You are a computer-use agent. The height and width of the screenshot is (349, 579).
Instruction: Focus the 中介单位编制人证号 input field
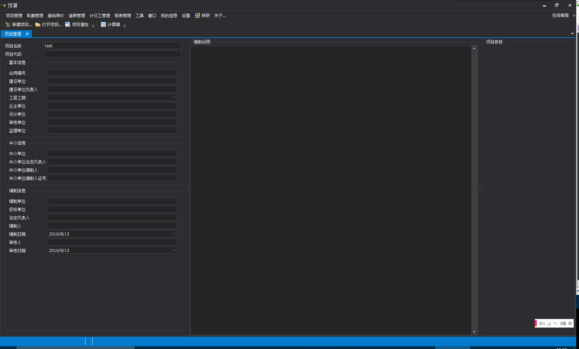point(113,178)
